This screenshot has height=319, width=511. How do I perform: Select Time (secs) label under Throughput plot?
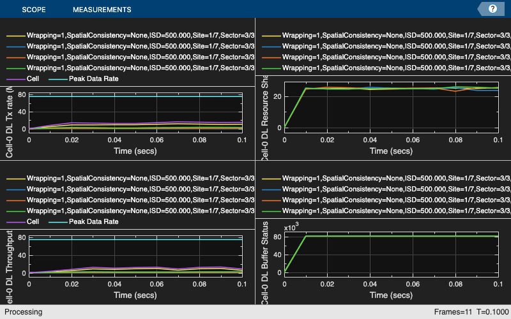click(x=135, y=295)
